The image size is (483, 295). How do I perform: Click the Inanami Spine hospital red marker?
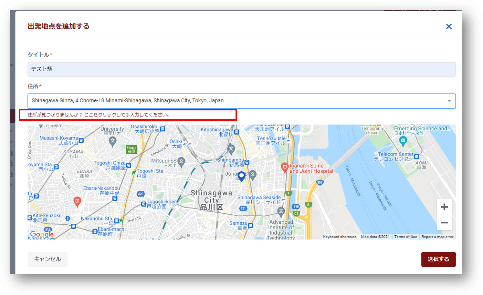click(285, 167)
